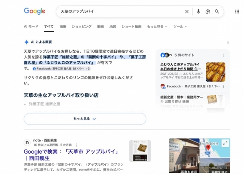Open the storefront photo 写真を表示
244x174 pixels.
[184, 155]
